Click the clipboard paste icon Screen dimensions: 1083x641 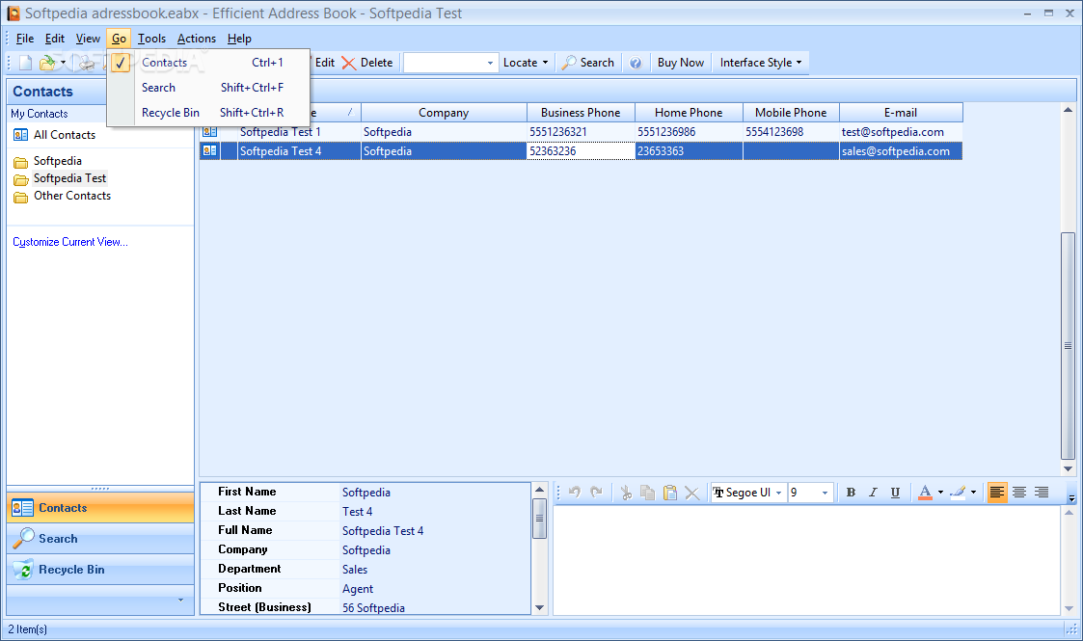[669, 493]
